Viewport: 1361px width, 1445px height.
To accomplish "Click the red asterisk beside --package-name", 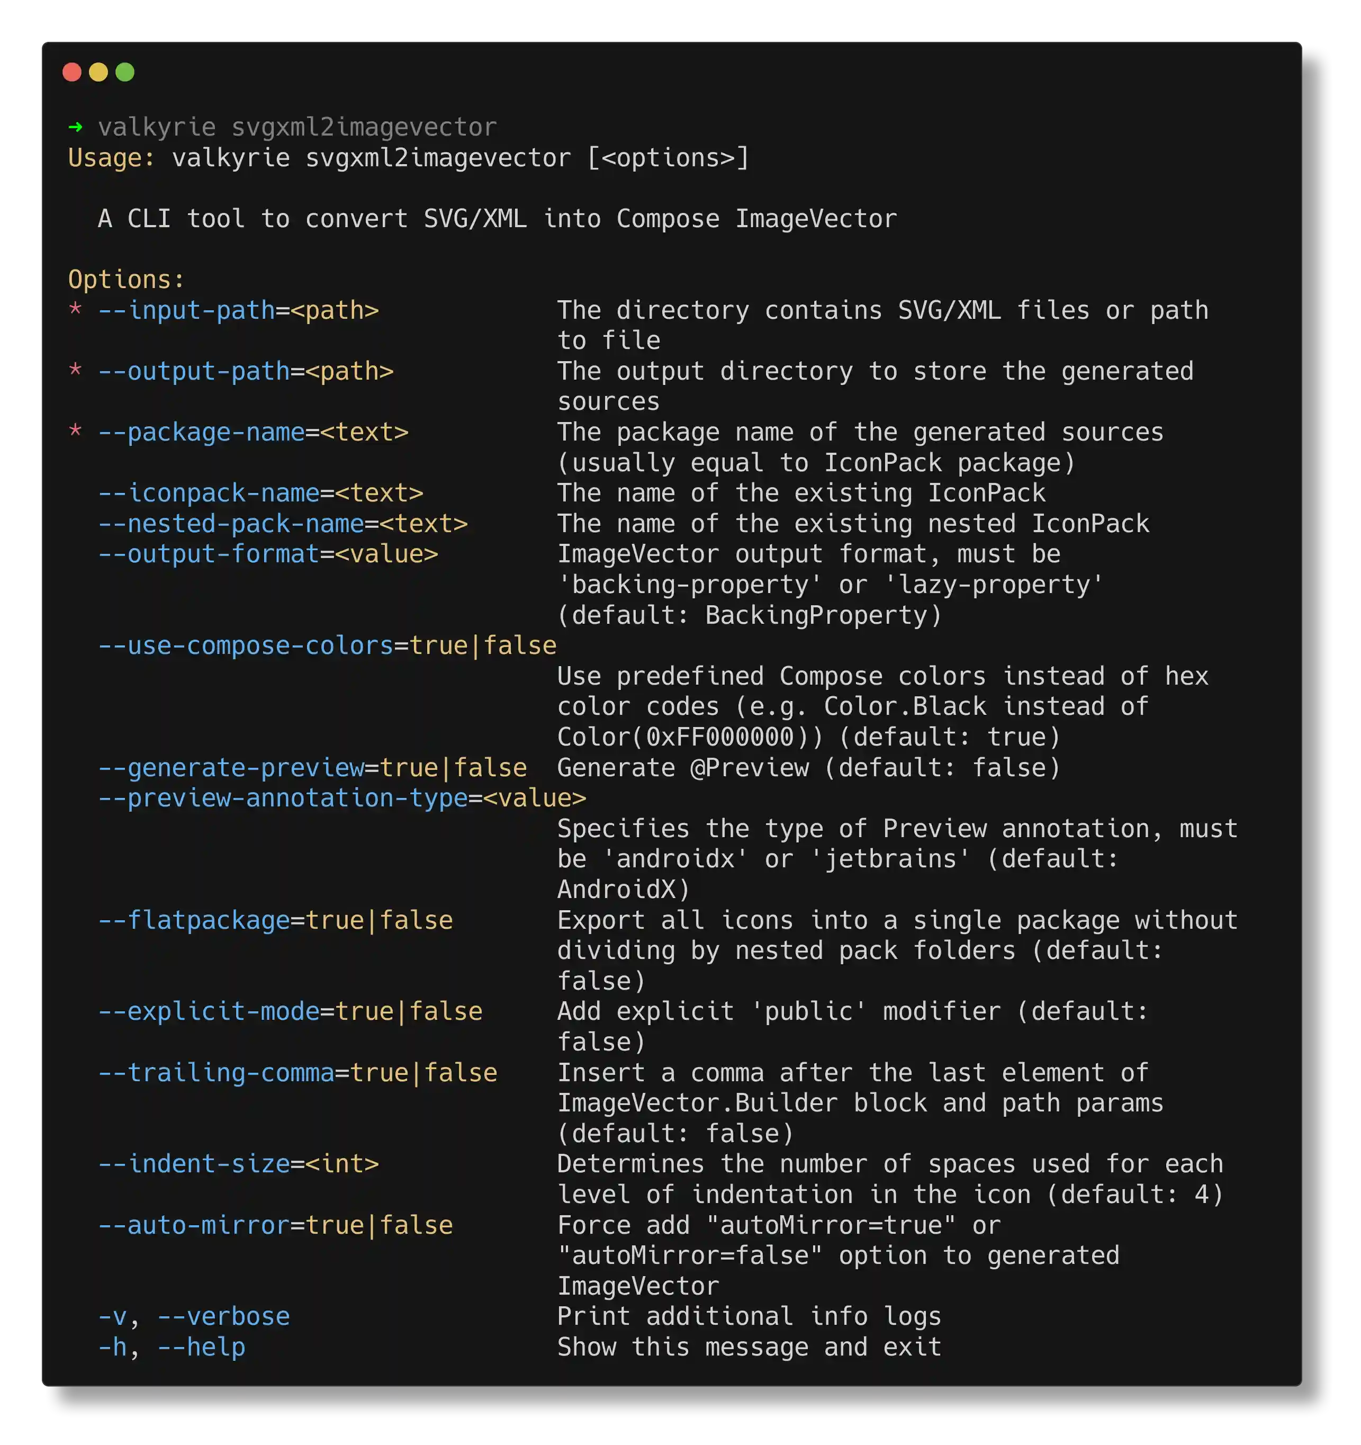I will pos(75,431).
